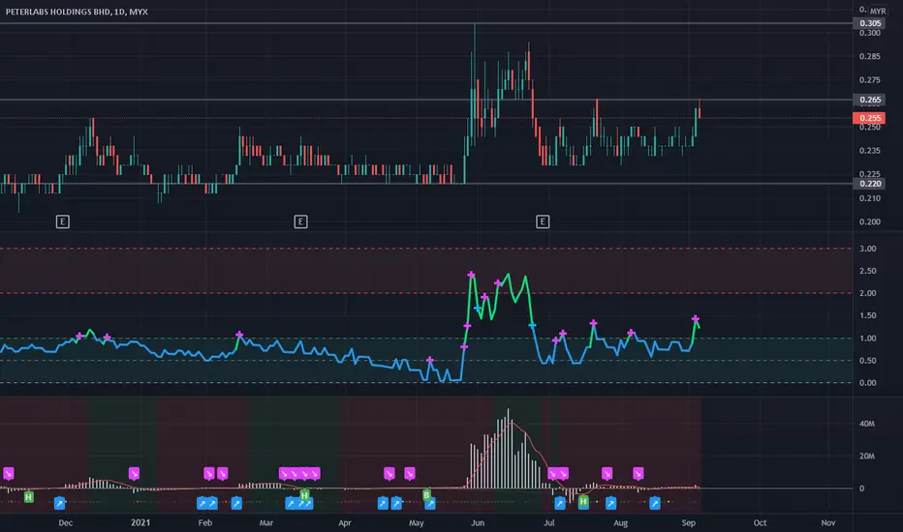Click the Dec label on the time axis
This screenshot has height=532, width=903.
[65, 522]
